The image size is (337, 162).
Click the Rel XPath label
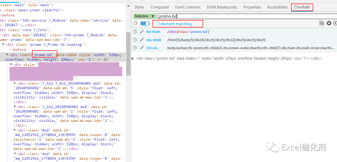tap(153, 32)
